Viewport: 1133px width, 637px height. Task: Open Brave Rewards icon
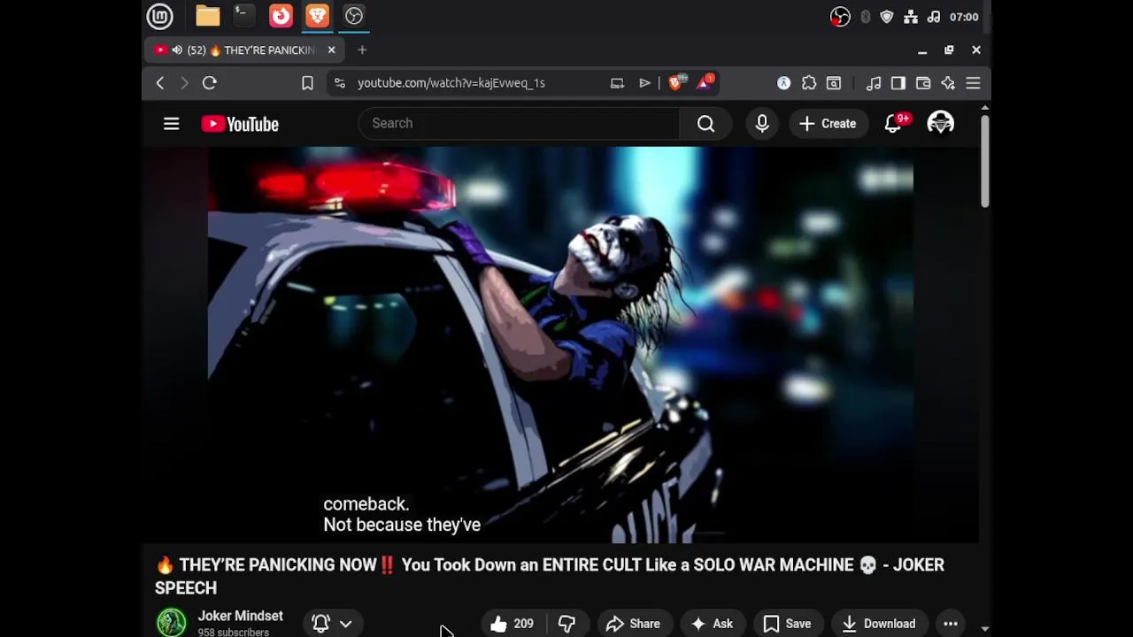705,82
